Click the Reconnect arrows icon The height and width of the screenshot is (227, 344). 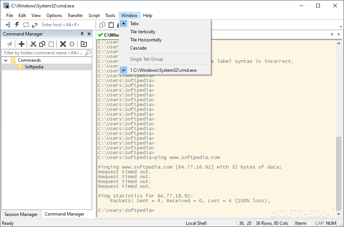(26, 25)
